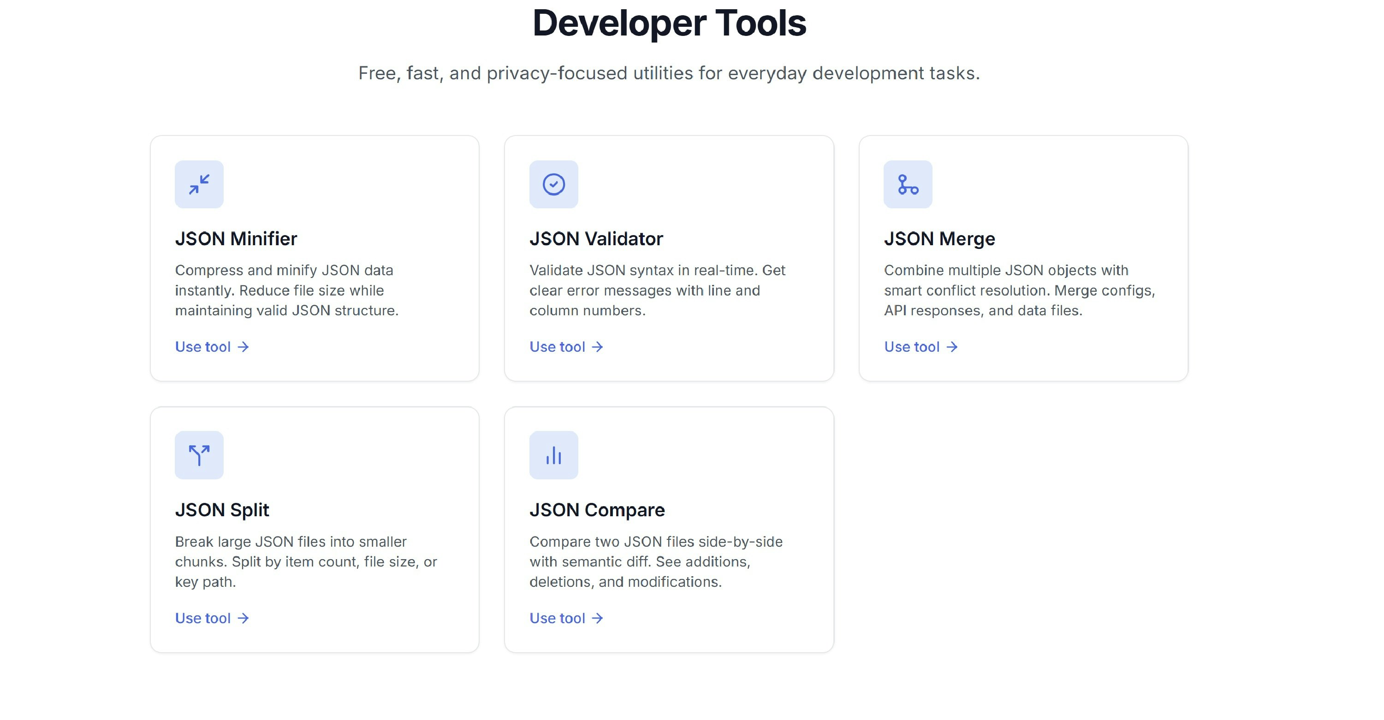Open the JSON Minifier via Use tool link
The width and height of the screenshot is (1384, 720).
coord(204,347)
